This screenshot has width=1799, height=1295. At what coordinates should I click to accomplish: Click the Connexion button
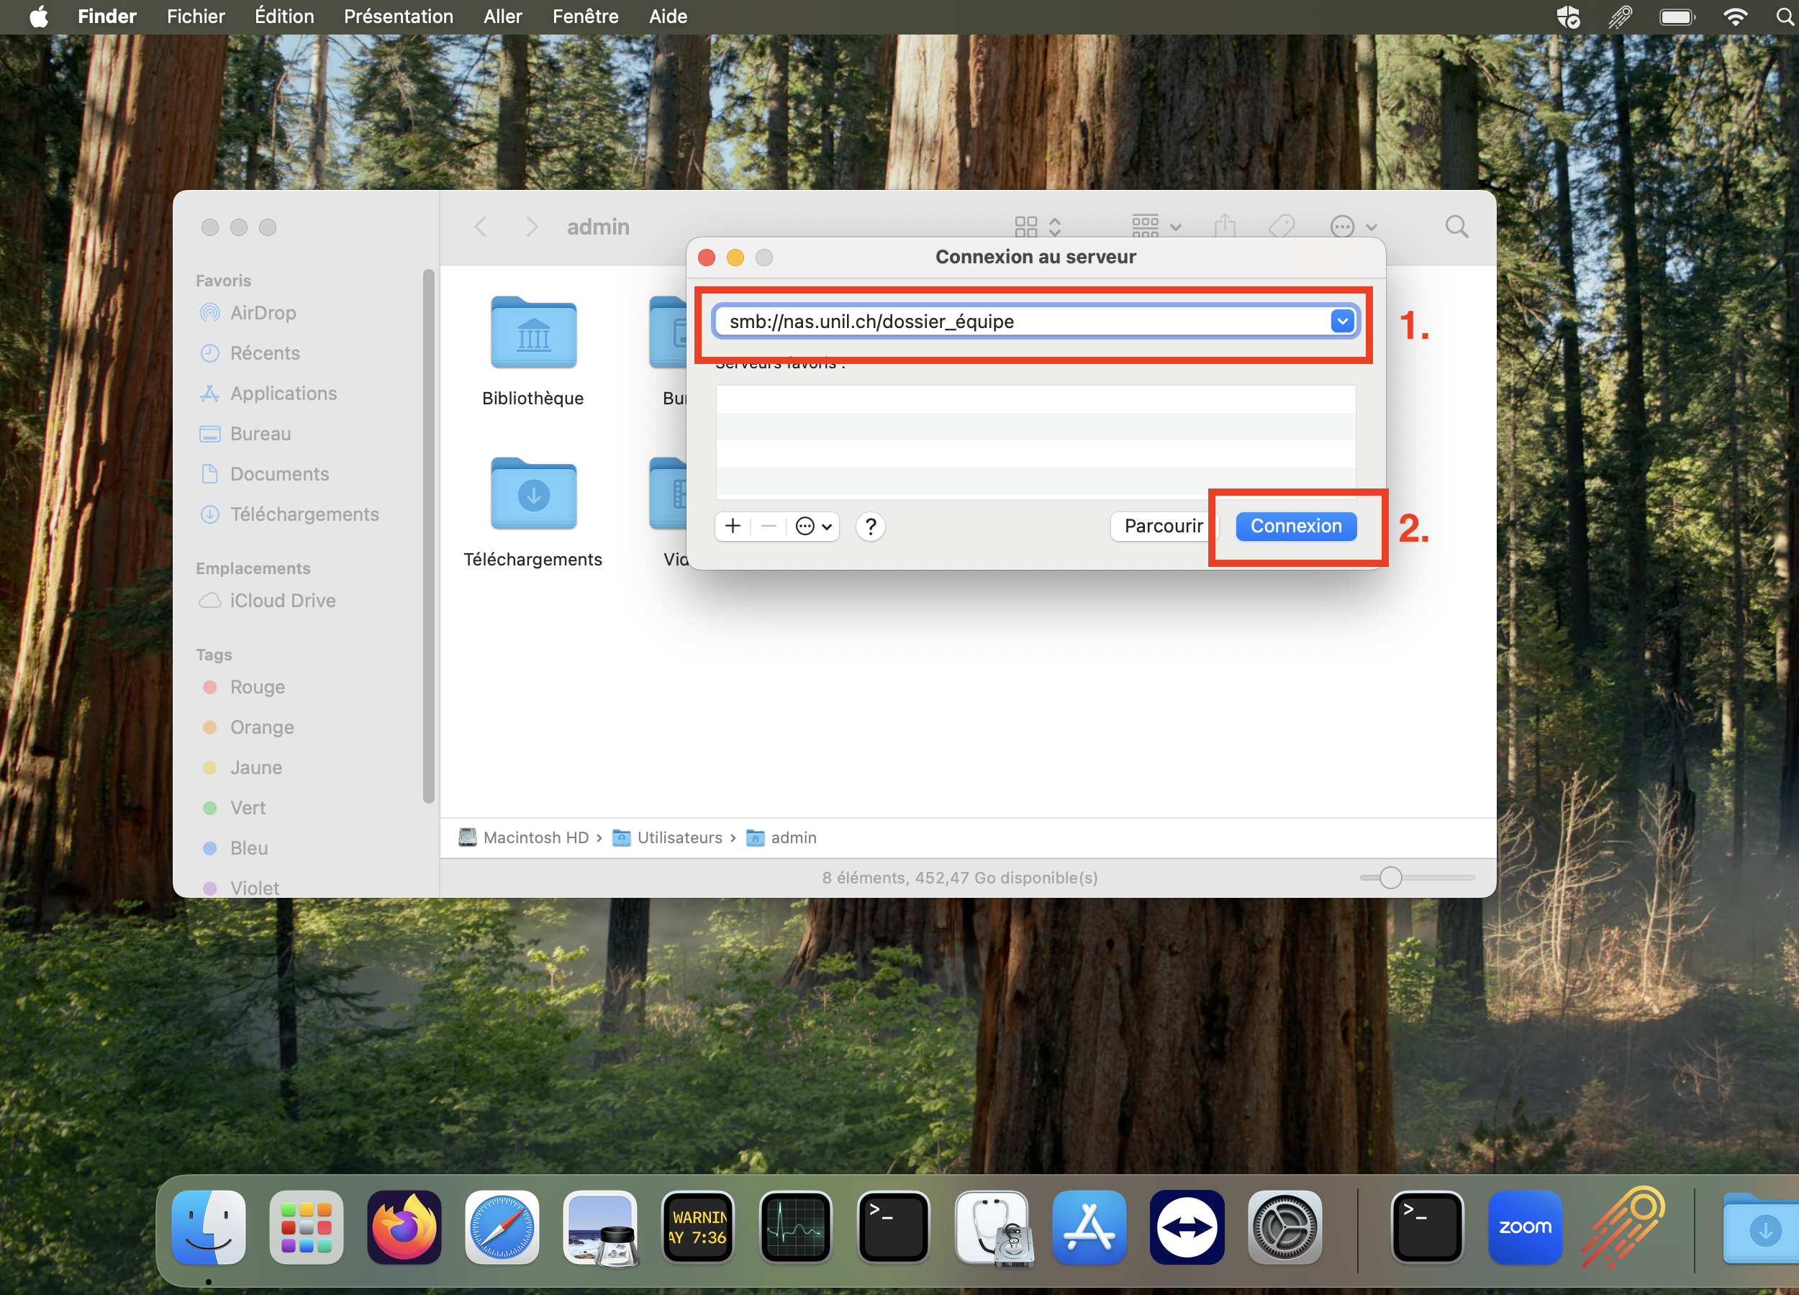tap(1295, 527)
